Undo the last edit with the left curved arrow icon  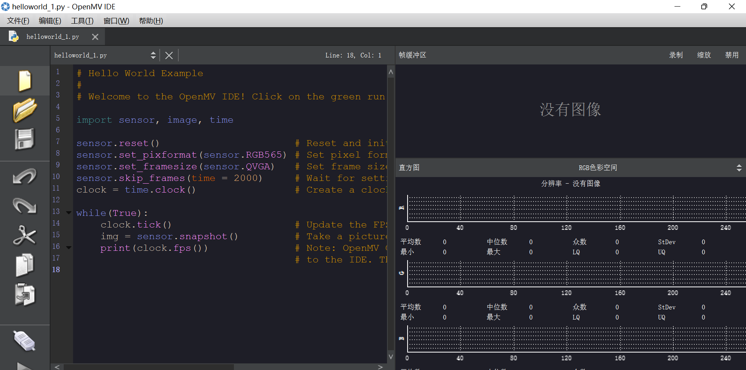(25, 176)
